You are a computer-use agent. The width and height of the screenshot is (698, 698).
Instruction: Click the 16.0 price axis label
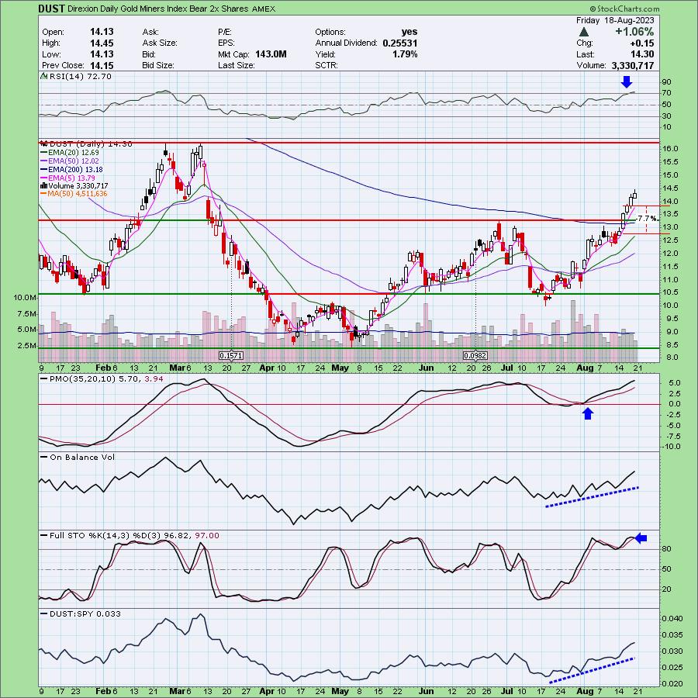670,149
